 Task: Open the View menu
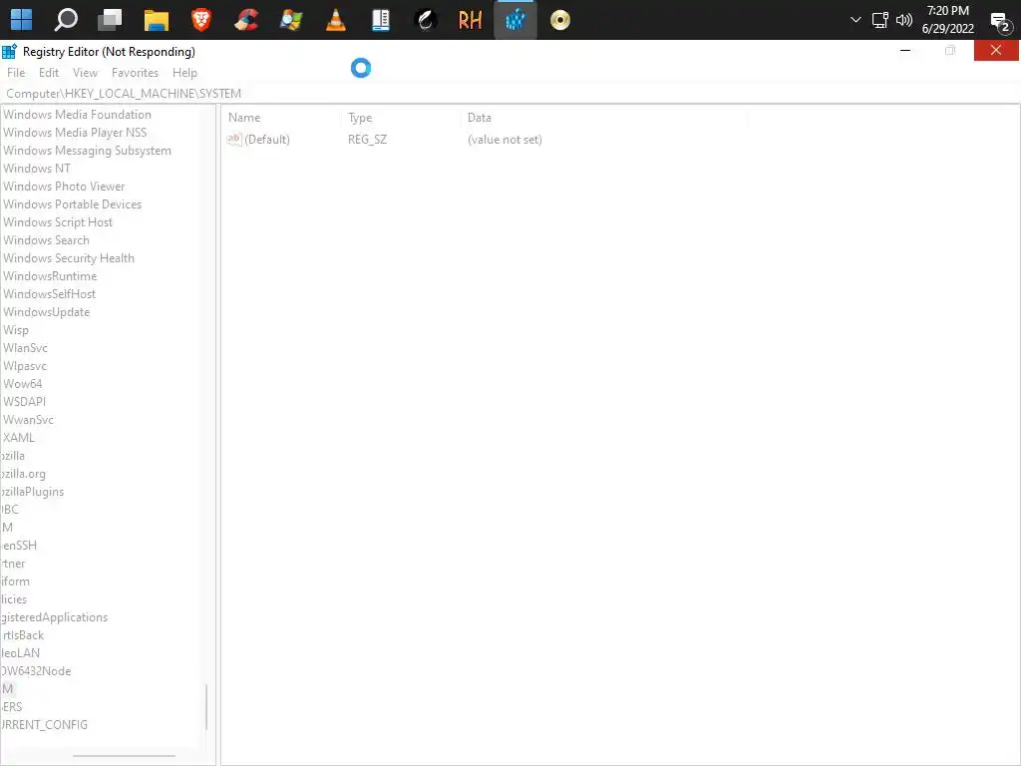click(x=86, y=73)
